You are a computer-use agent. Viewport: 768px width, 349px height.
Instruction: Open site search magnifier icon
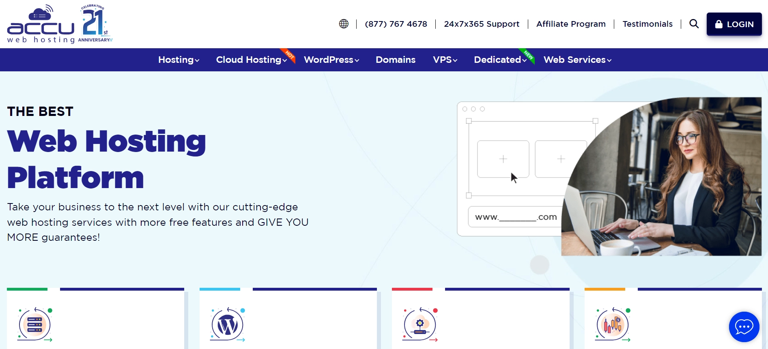[x=694, y=24]
